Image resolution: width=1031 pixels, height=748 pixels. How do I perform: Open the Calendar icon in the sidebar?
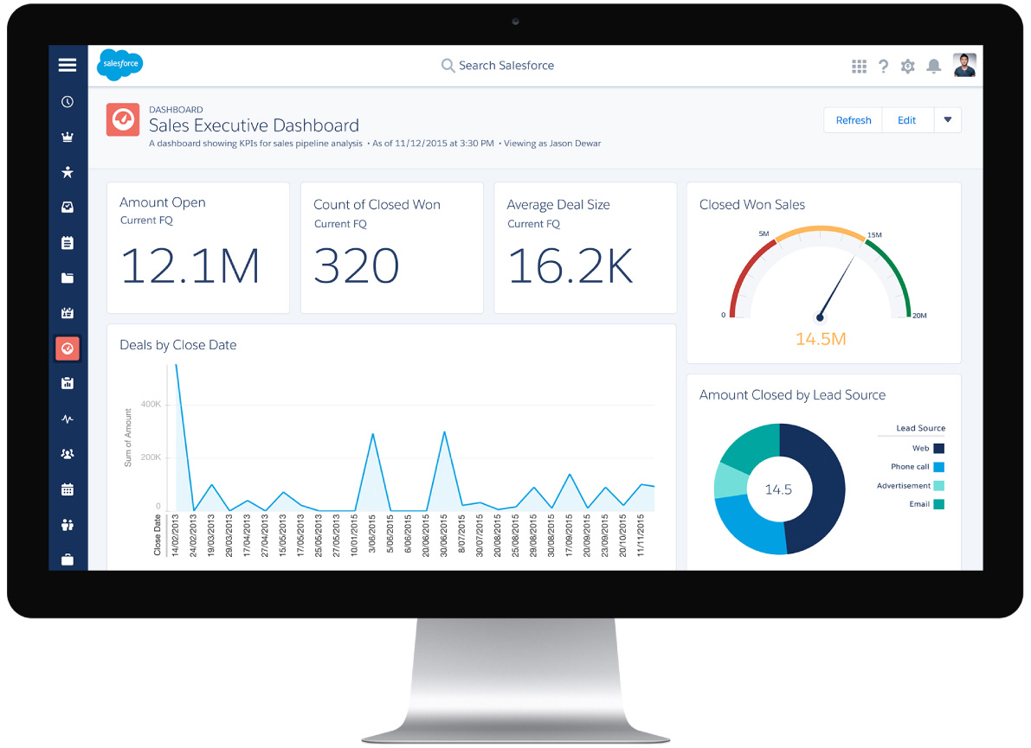(x=68, y=489)
